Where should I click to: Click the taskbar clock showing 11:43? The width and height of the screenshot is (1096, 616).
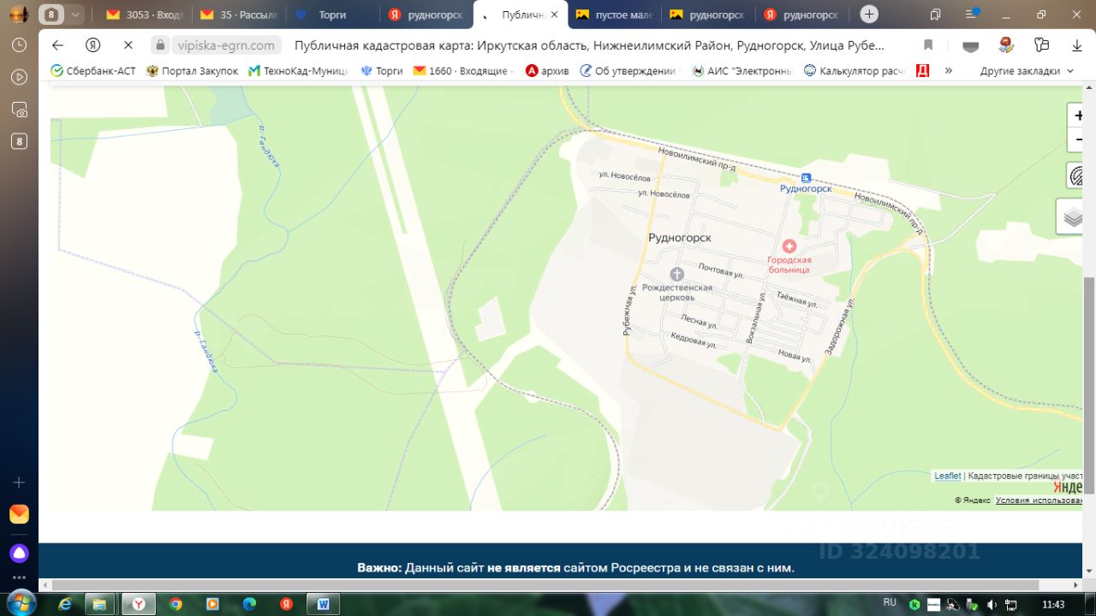[1054, 604]
